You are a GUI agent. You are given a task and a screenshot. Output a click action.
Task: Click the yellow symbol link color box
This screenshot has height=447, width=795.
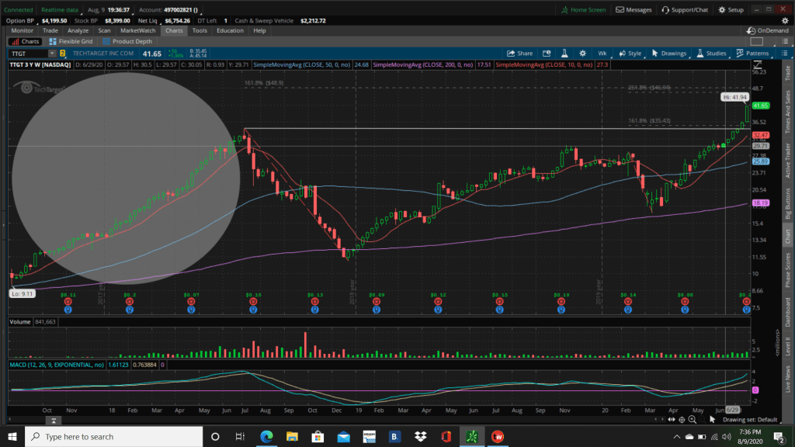pos(63,54)
